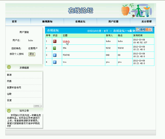Click topic text 754745
The image size is (165, 139).
coord(66,55)
